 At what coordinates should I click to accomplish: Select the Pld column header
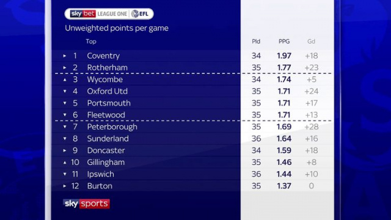(x=256, y=42)
